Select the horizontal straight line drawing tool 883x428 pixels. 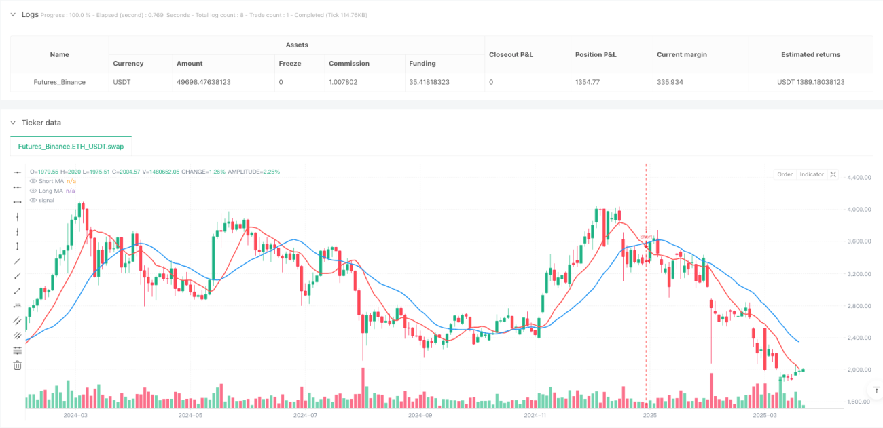pyautogui.click(x=18, y=172)
